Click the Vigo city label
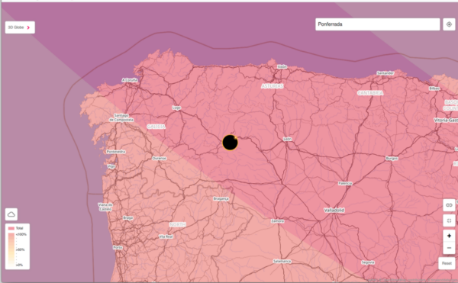Image resolution: width=458 pixels, height=283 pixels. tap(111, 166)
